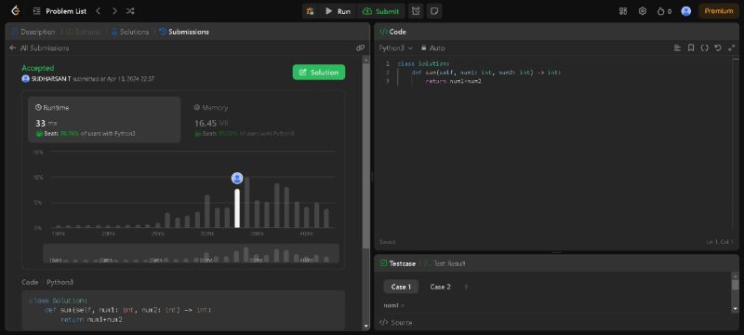Switch to the Solutions tab
The height and width of the screenshot is (335, 744).
point(130,32)
